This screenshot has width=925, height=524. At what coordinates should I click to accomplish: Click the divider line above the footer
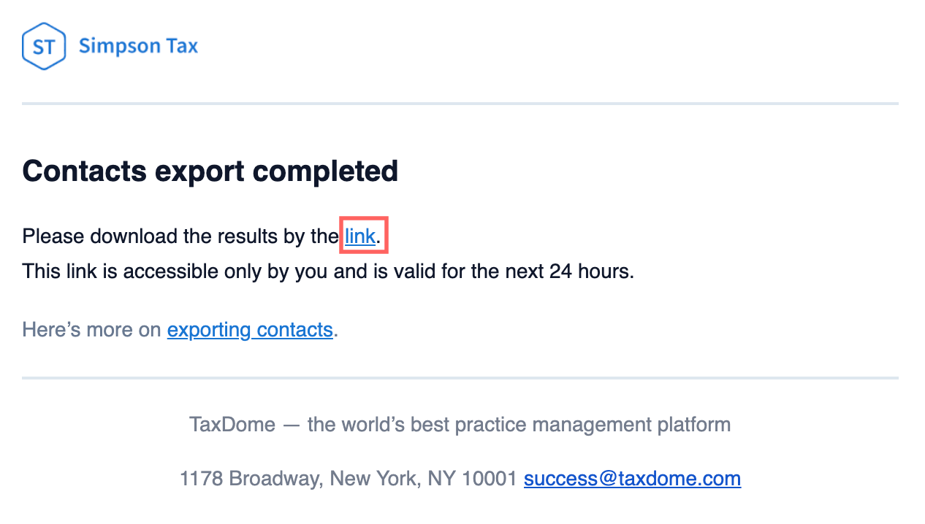pyautogui.click(x=460, y=378)
